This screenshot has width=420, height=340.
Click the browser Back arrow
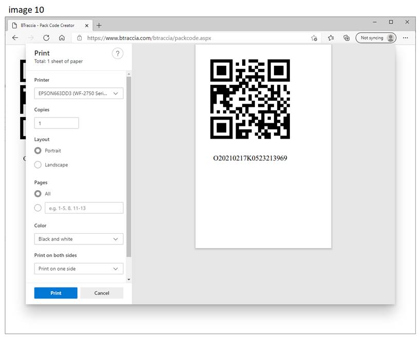pyautogui.click(x=15, y=38)
